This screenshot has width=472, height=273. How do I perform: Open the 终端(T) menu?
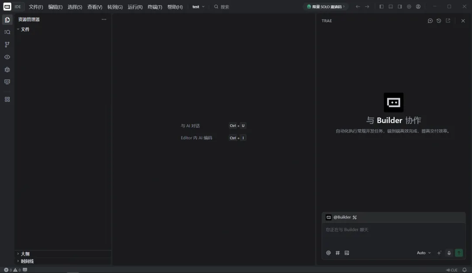click(155, 7)
